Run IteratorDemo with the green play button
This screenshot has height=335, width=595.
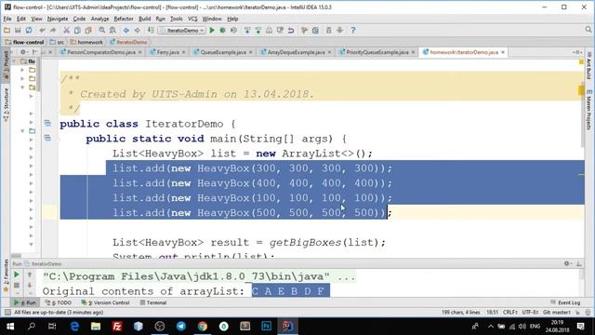click(212, 31)
